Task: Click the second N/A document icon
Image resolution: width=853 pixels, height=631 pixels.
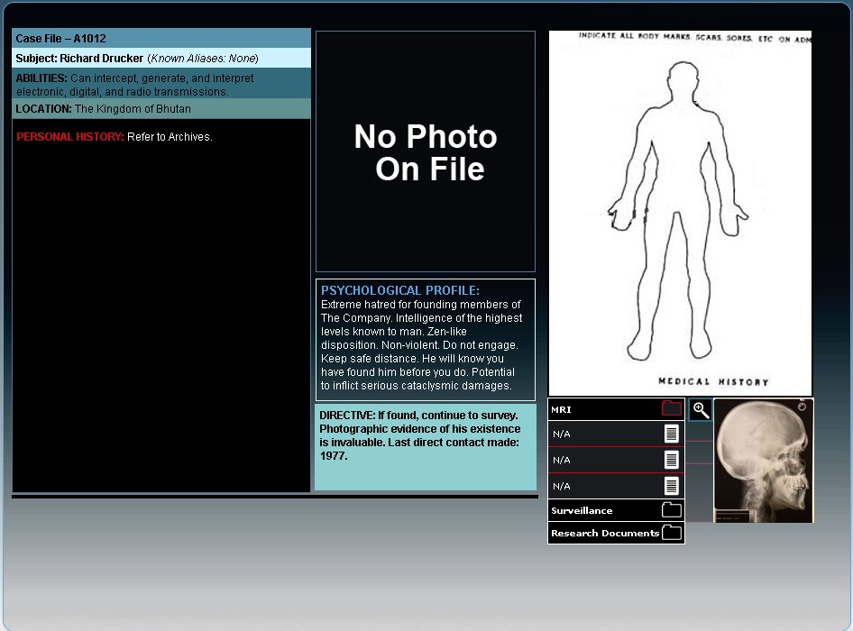Action: tap(671, 460)
